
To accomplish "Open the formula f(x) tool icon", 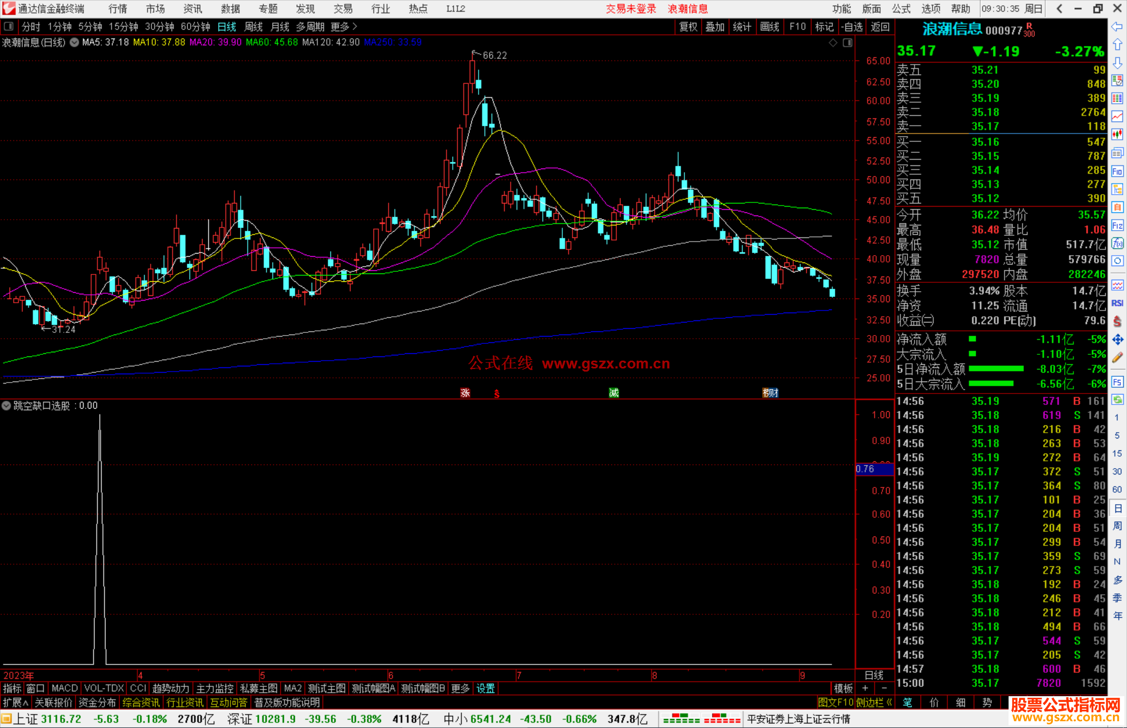I will 1117,243.
